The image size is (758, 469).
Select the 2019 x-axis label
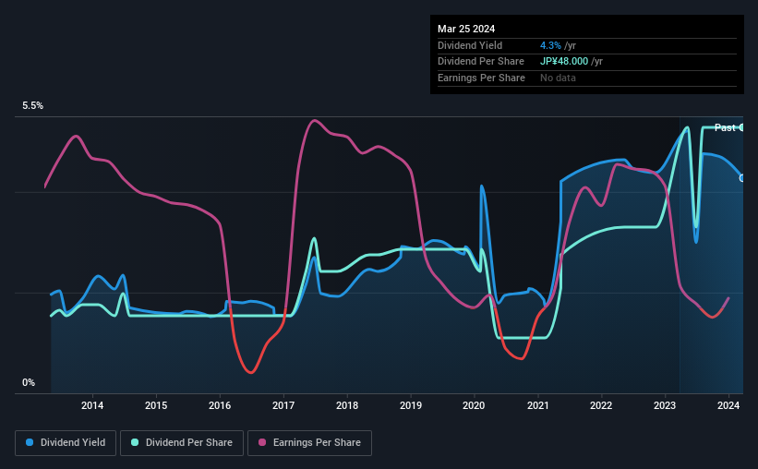click(411, 405)
